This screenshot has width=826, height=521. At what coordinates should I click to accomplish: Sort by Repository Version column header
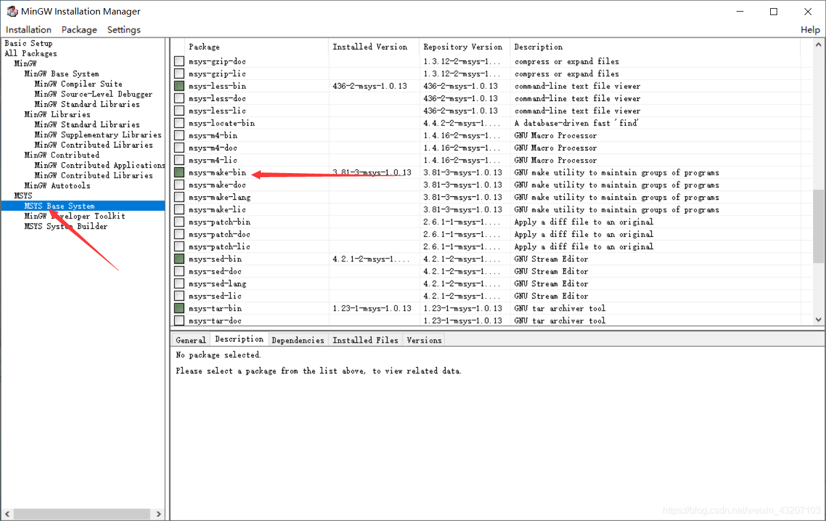click(464, 46)
